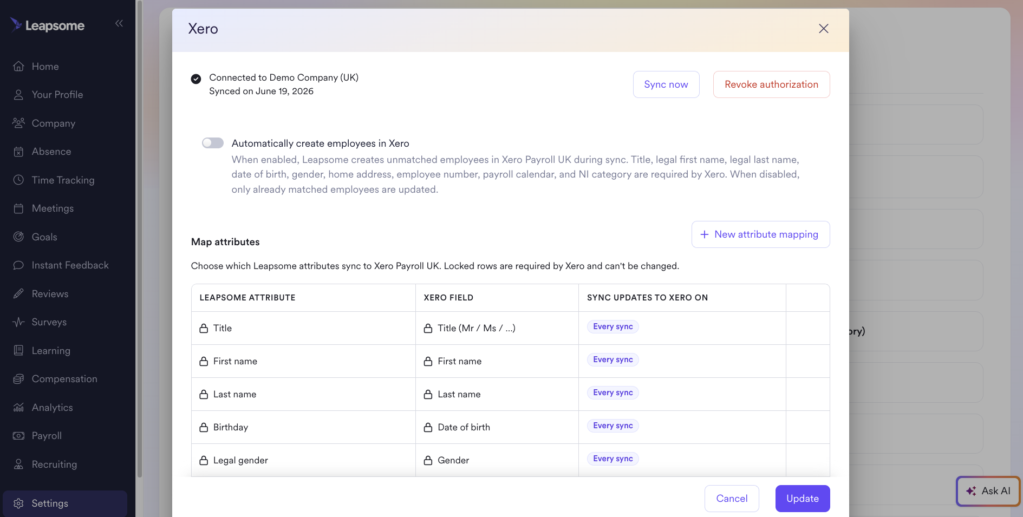Click the Settings gear icon
This screenshot has width=1023, height=517.
(x=18, y=503)
